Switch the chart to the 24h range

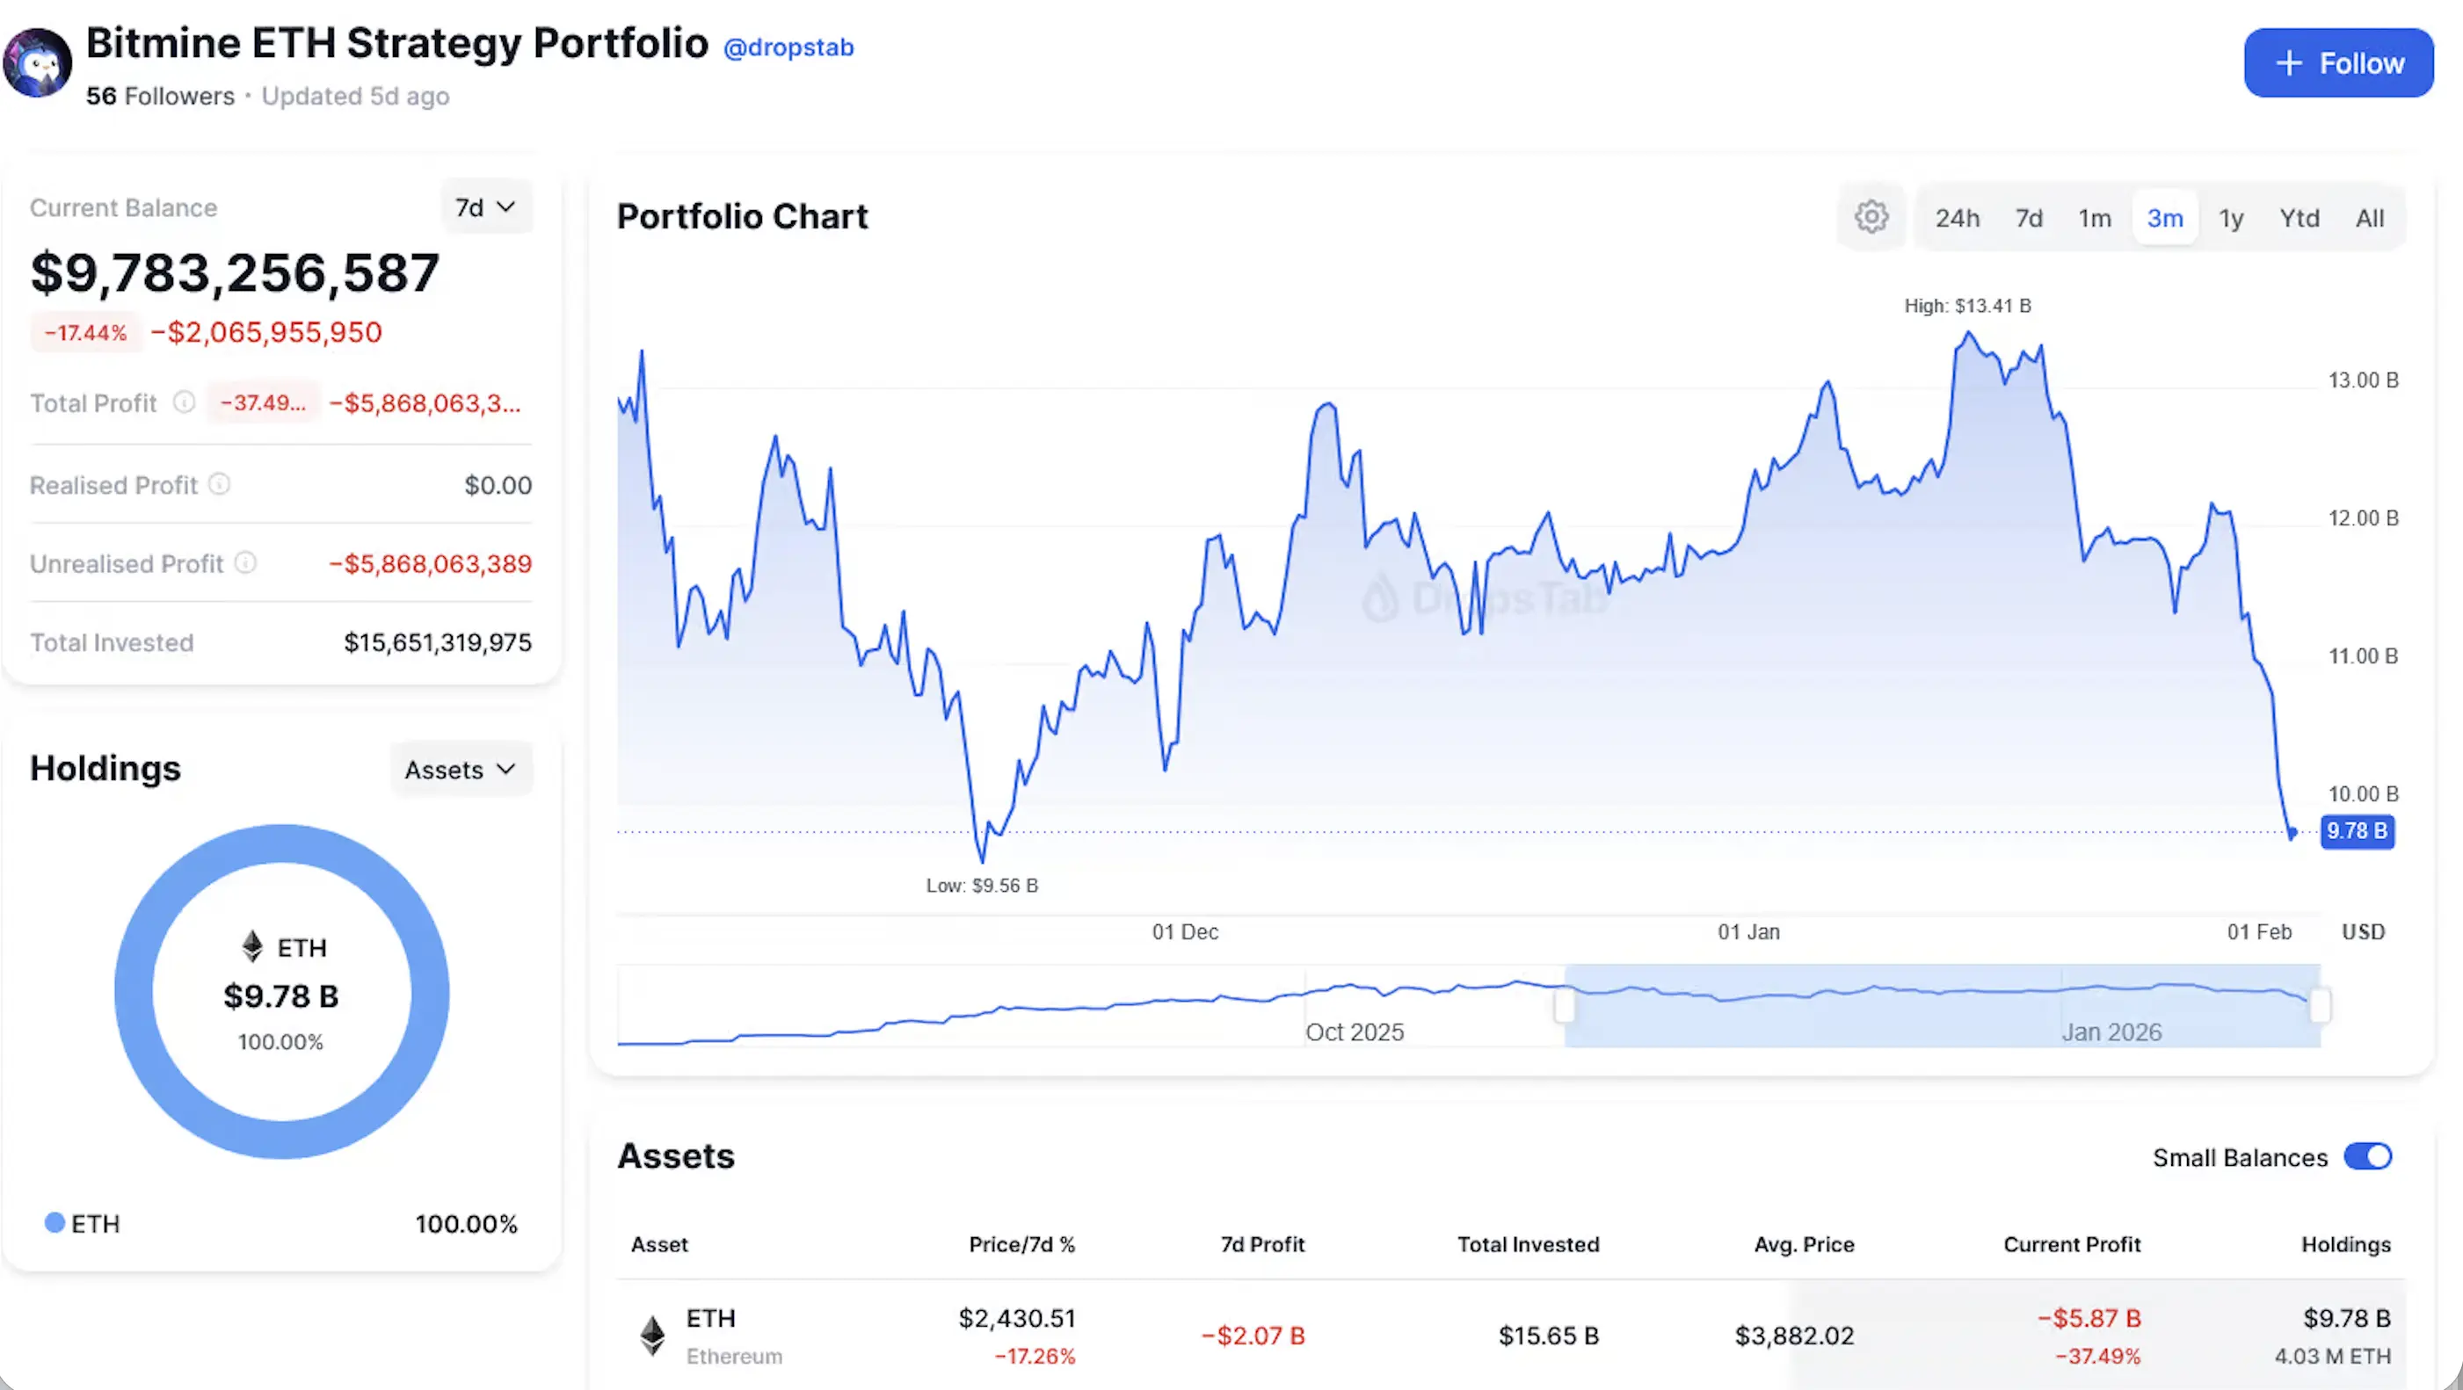(1958, 218)
